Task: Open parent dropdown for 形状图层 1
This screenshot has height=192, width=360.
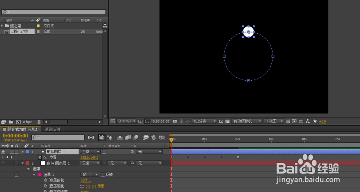Action: pos(149,152)
